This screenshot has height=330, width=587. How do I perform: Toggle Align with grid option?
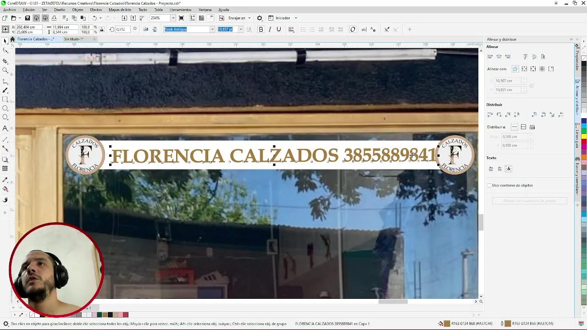[x=542, y=69]
